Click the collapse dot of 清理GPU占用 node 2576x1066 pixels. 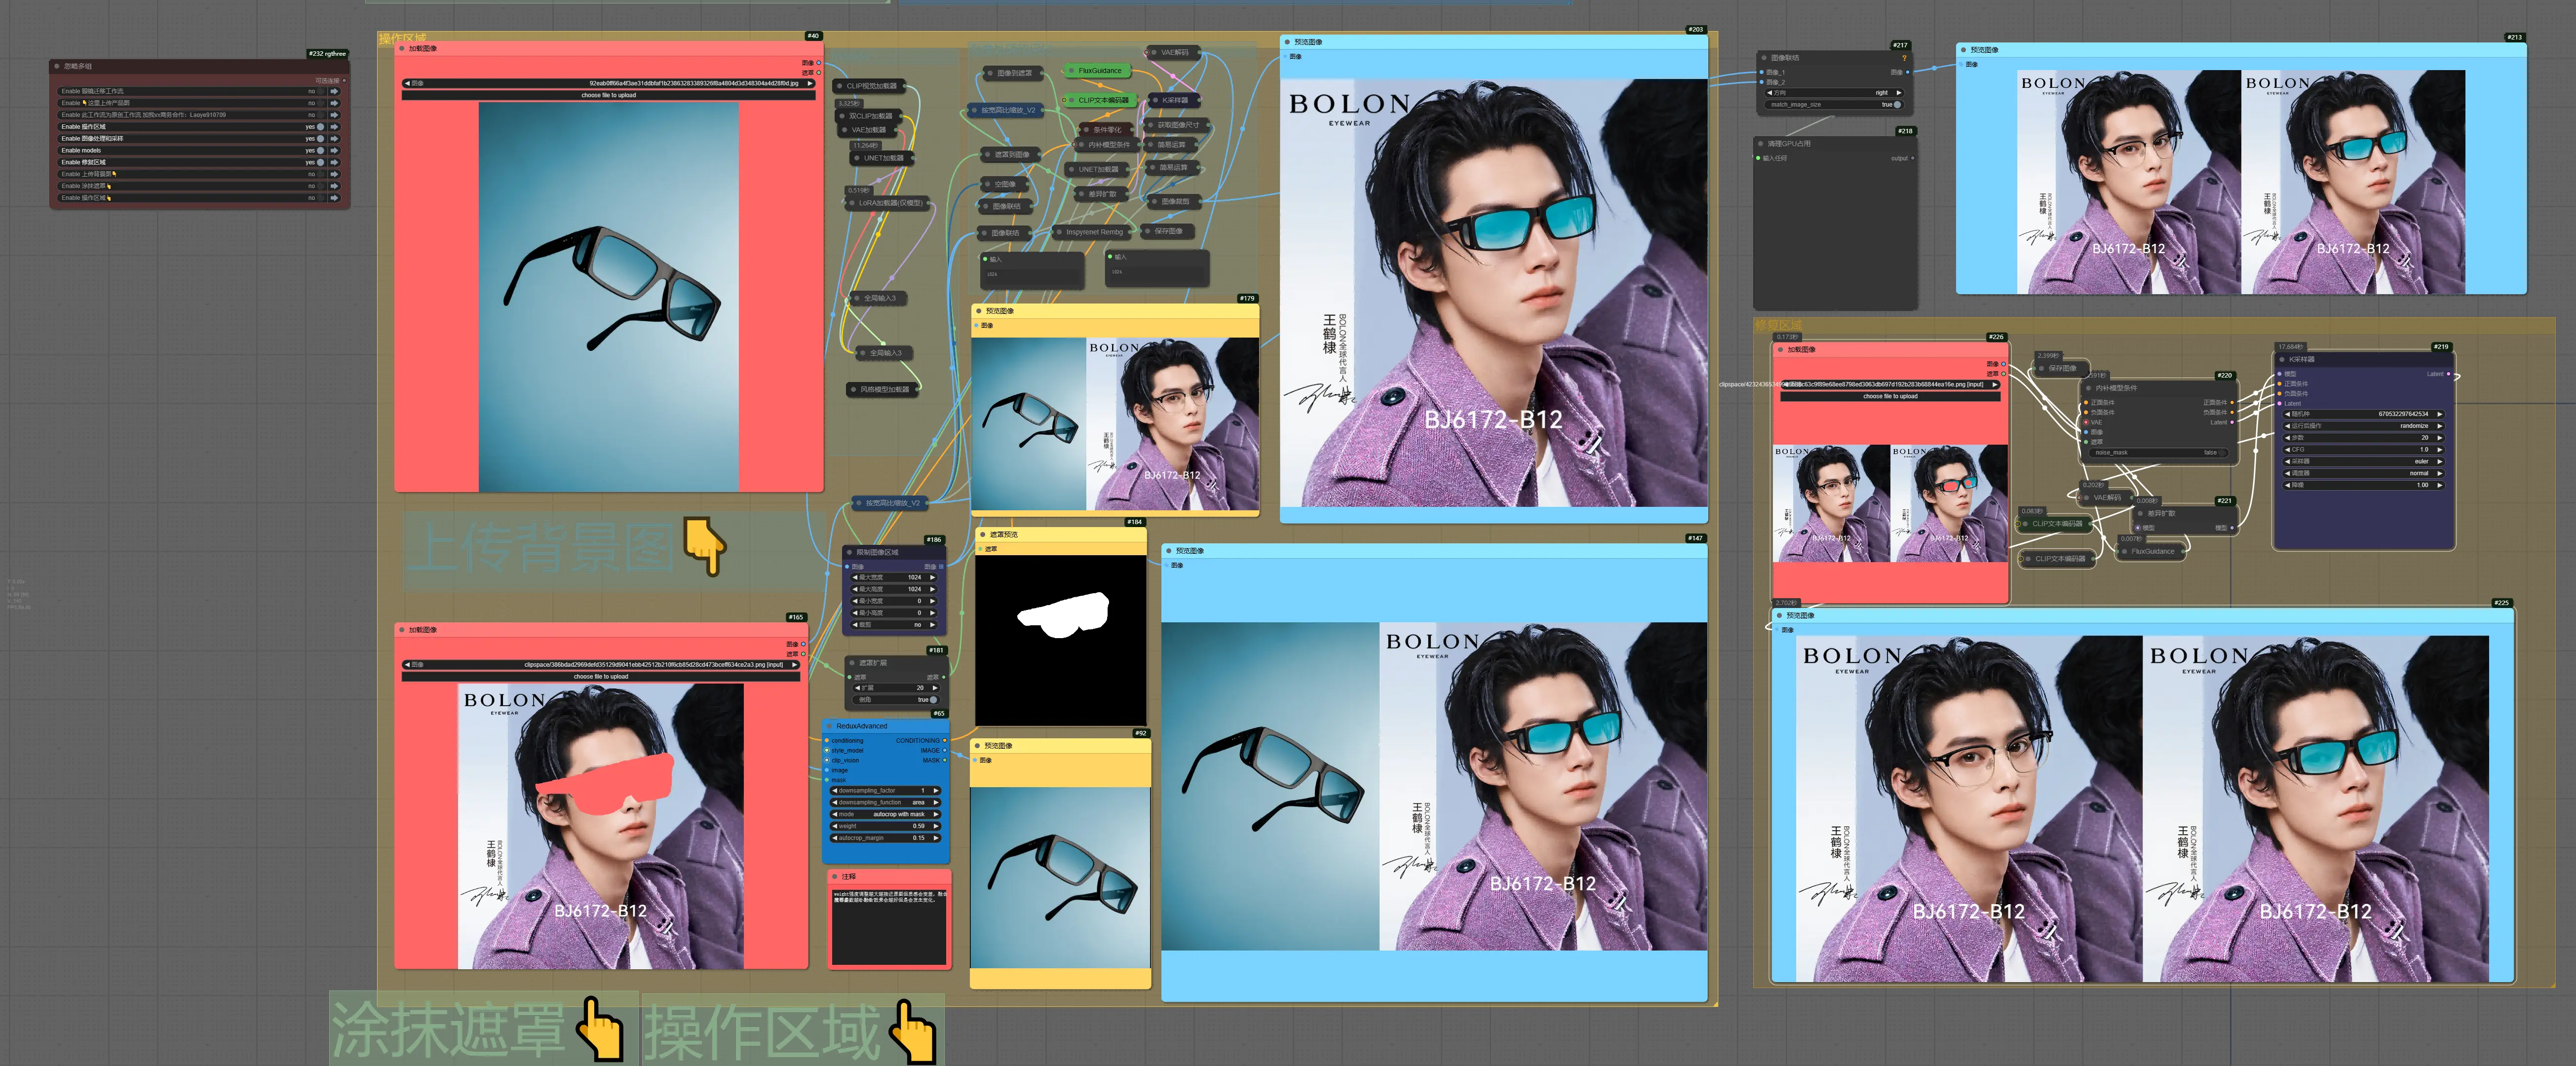pyautogui.click(x=1760, y=144)
